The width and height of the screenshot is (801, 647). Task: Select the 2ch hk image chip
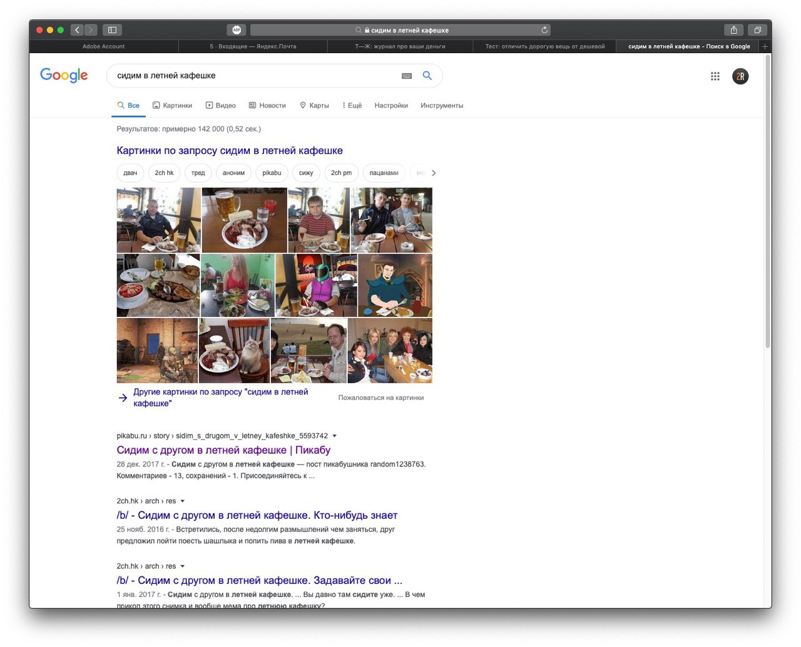click(164, 173)
